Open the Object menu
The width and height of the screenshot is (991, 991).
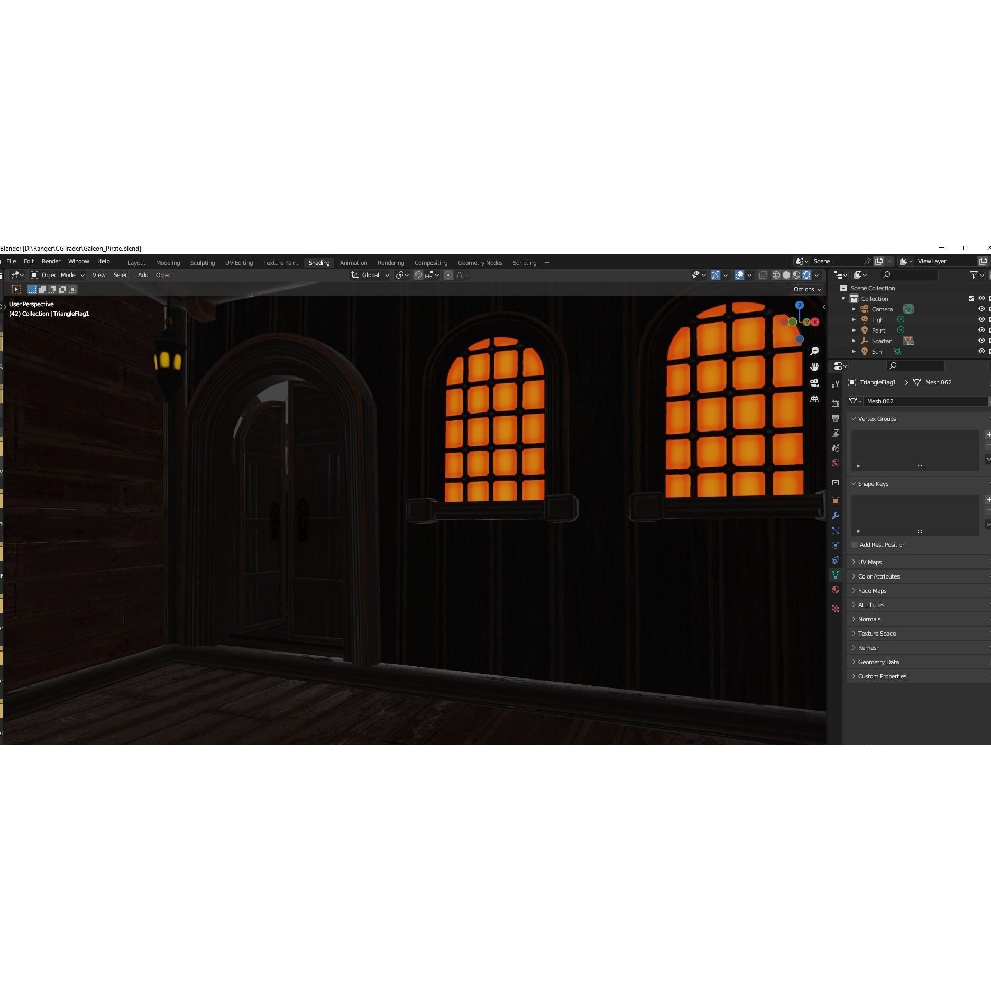tap(164, 275)
